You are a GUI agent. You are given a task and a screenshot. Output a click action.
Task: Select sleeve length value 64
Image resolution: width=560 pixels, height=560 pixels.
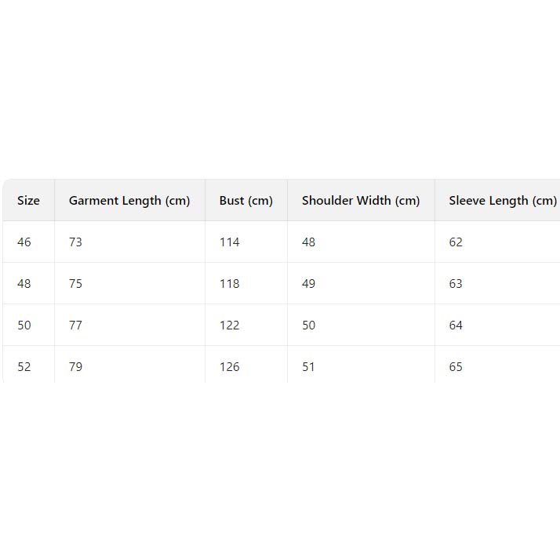pos(456,325)
